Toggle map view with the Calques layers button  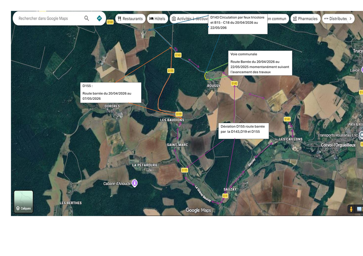tap(23, 202)
